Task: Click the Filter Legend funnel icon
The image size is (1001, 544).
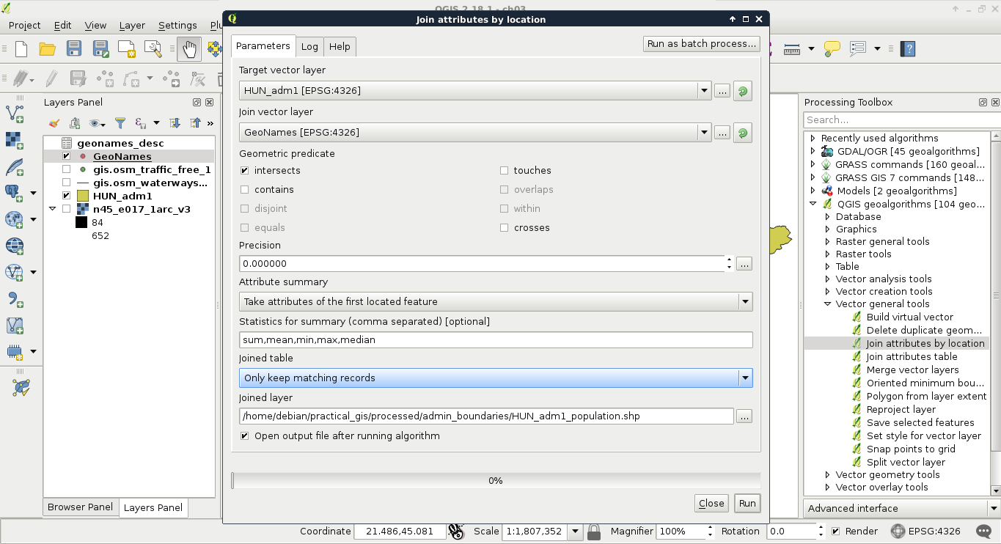Action: (x=120, y=123)
